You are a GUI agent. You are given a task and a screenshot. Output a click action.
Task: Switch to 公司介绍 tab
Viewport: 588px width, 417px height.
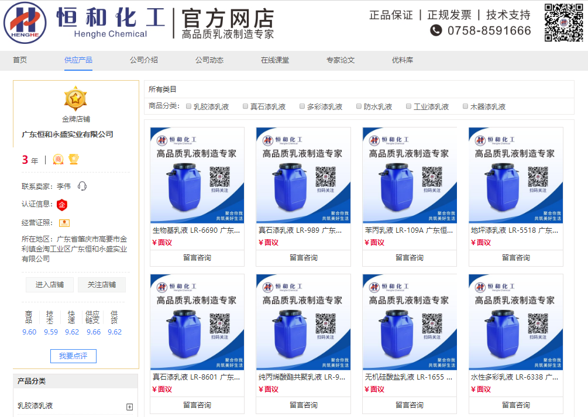tap(143, 60)
